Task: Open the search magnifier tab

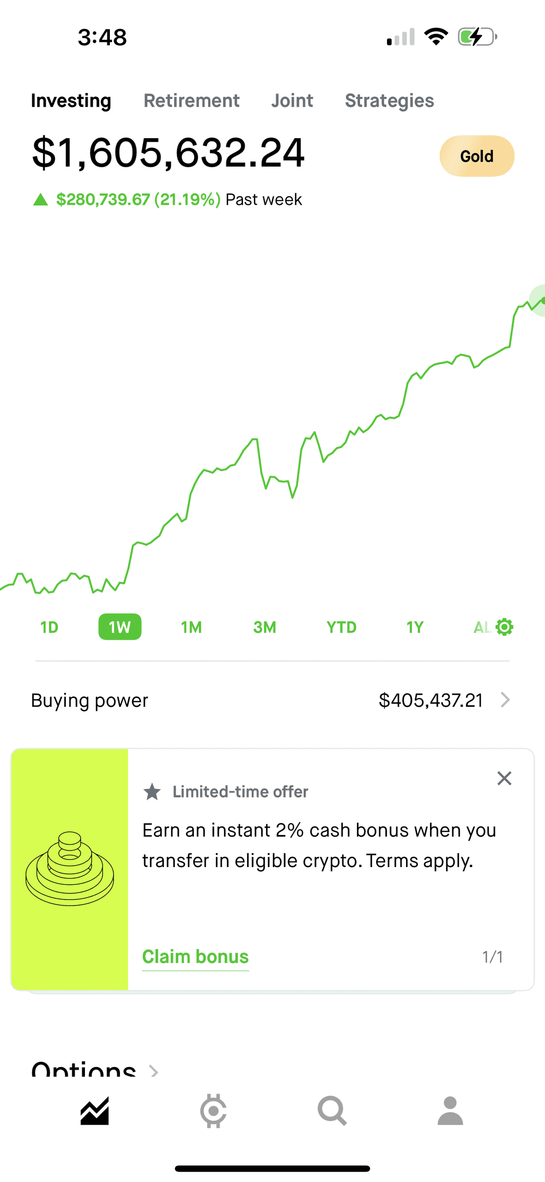Action: pyautogui.click(x=332, y=1111)
